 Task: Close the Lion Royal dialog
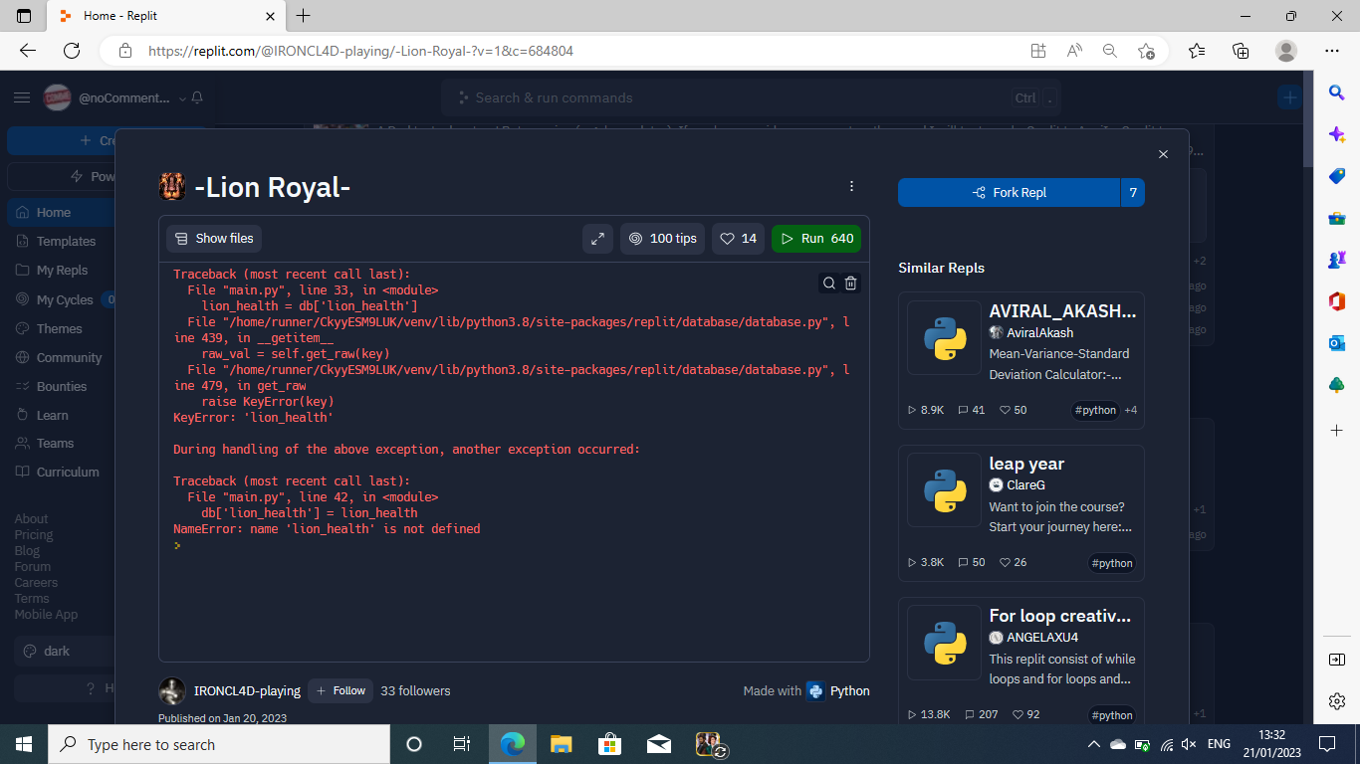(1163, 154)
